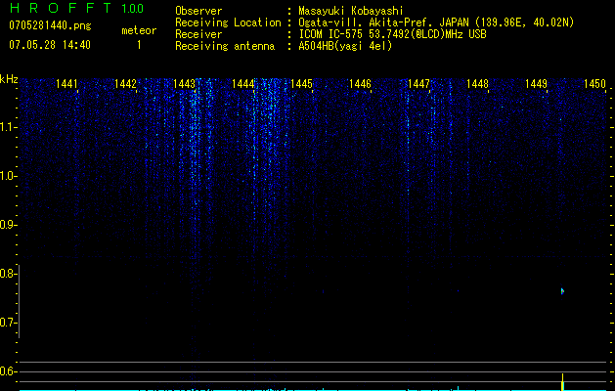Click the date stamp 07.05.28 14:40
The width and height of the screenshot is (615, 391).
[x=50, y=45]
